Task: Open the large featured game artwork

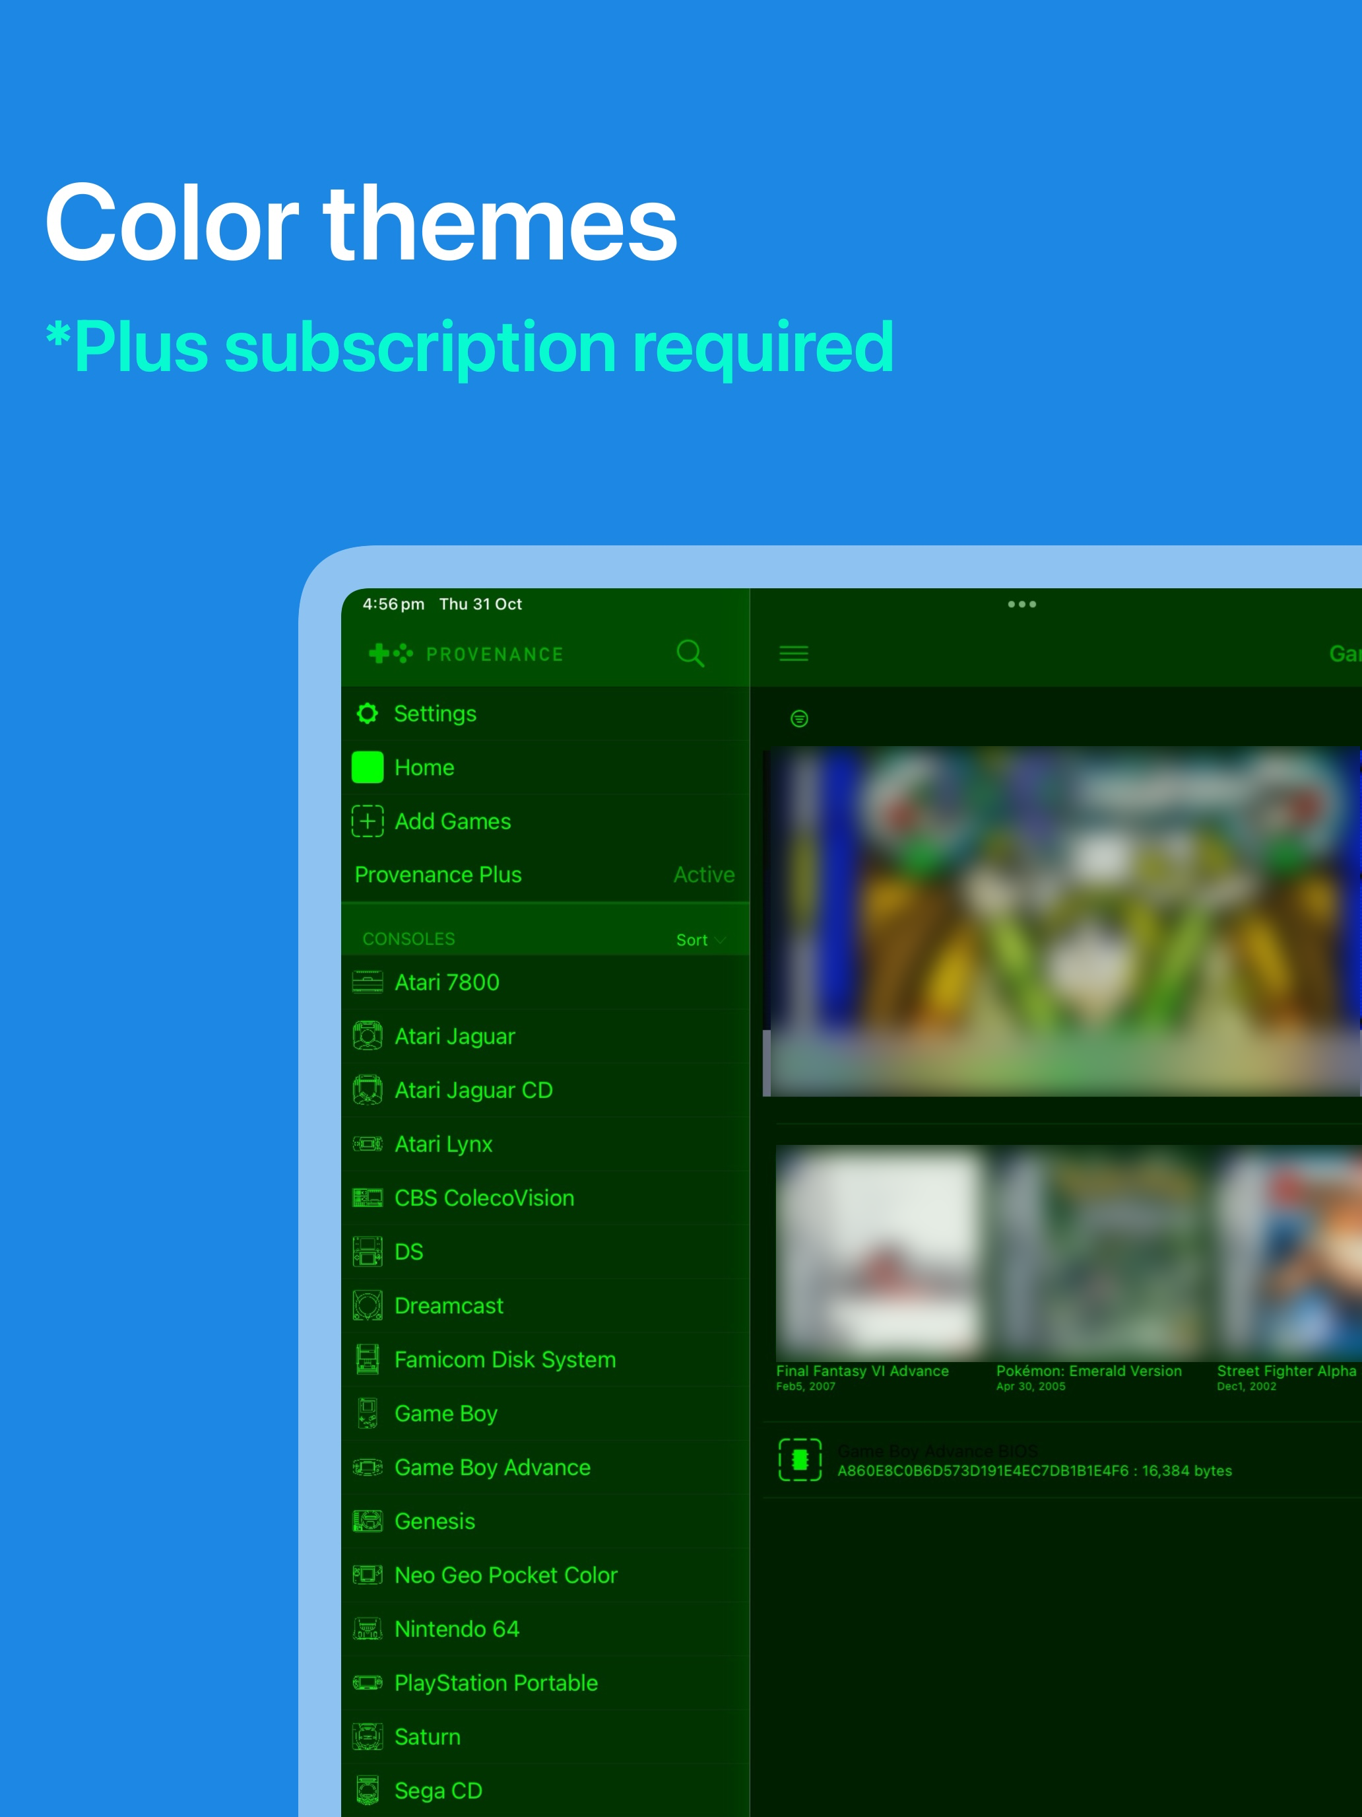Action: click(x=1063, y=920)
